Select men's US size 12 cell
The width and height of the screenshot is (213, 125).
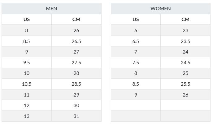(27, 105)
